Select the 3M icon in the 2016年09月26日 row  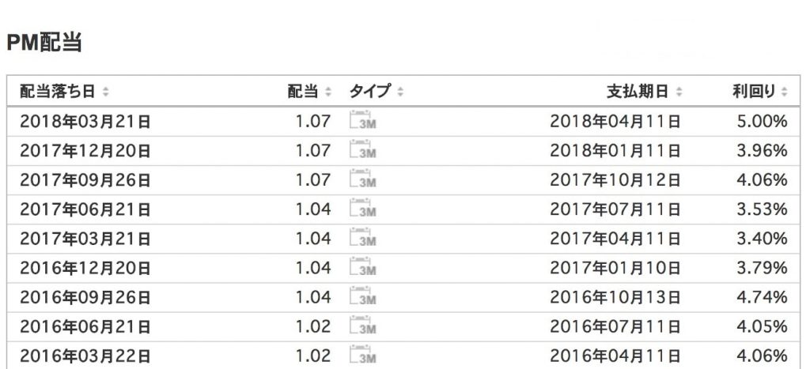[363, 296]
